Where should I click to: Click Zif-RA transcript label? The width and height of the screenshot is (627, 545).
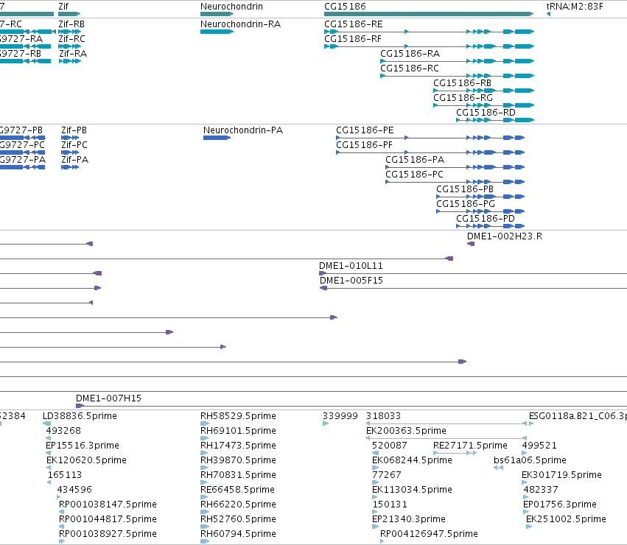click(73, 54)
